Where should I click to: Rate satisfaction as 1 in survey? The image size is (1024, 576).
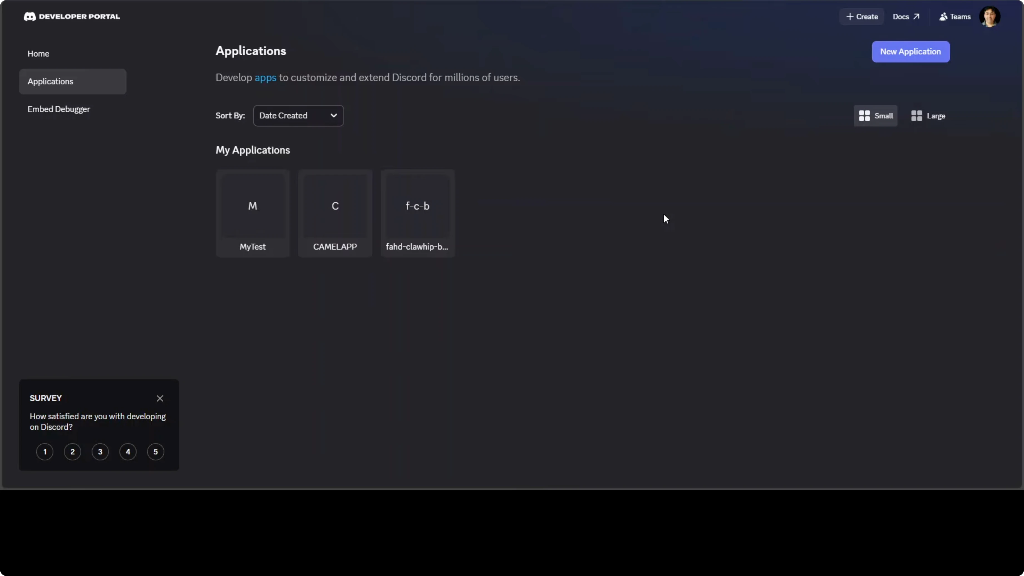(x=45, y=452)
